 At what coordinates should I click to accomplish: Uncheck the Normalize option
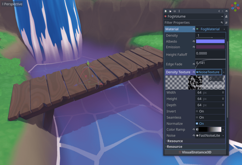click(197, 123)
